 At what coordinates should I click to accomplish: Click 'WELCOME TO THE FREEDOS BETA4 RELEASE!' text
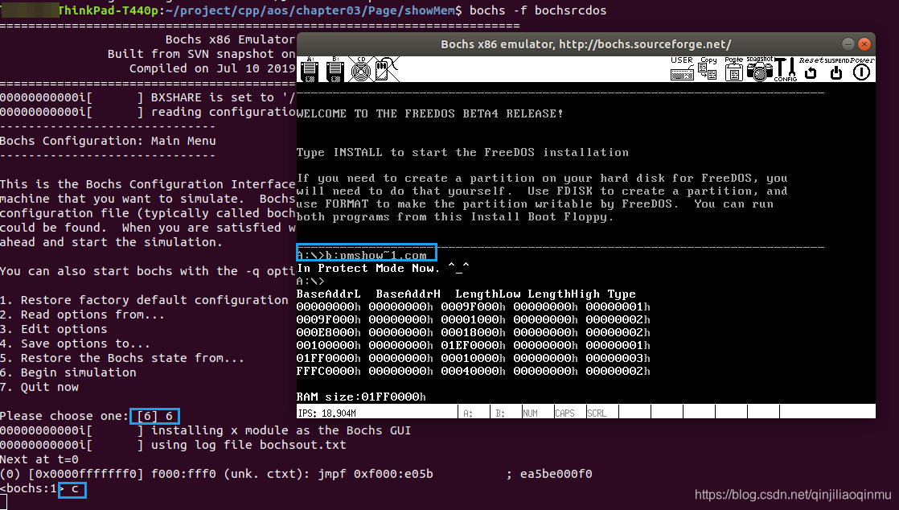click(x=430, y=113)
